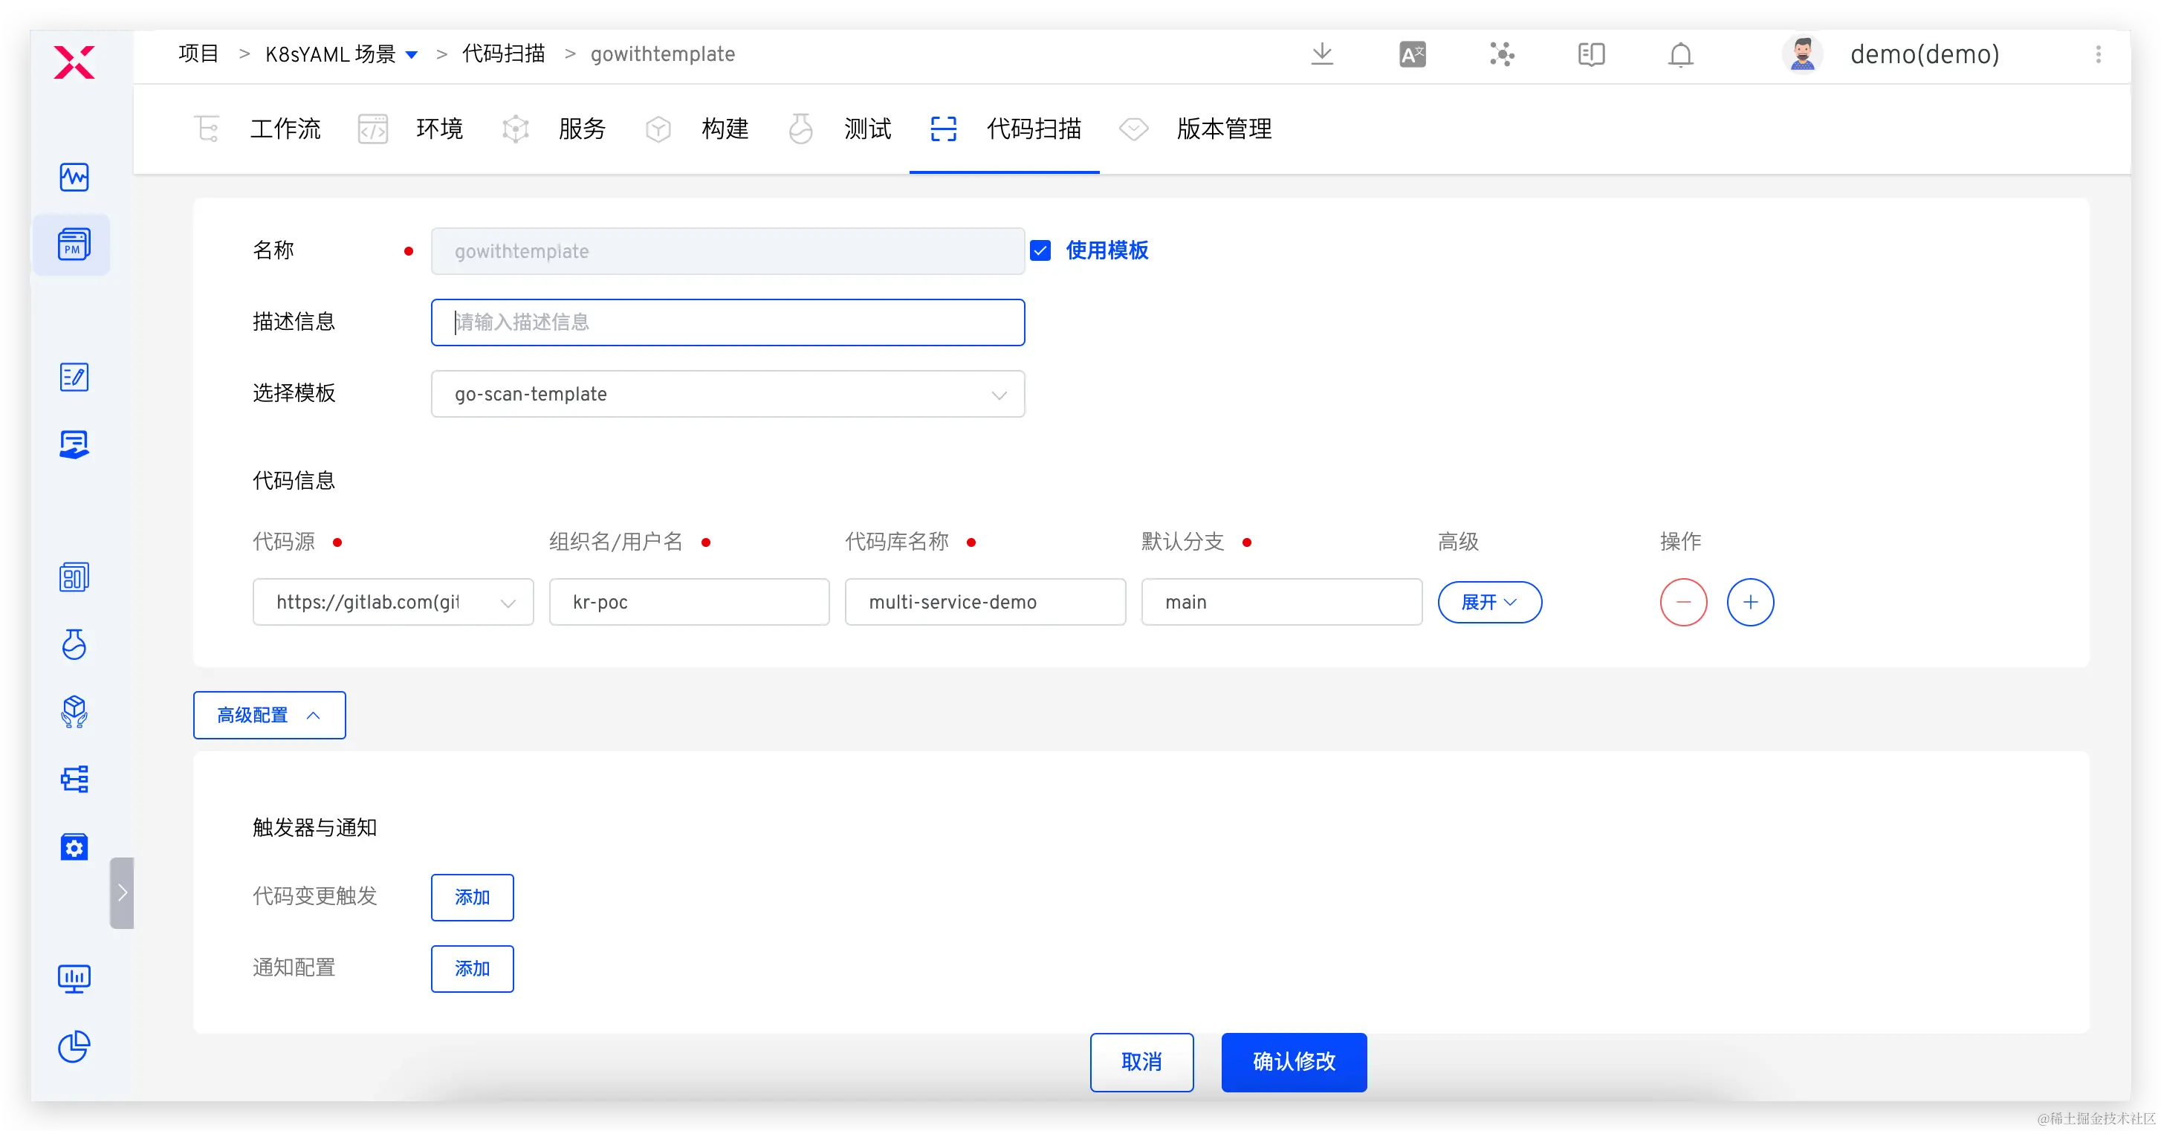Image resolution: width=2161 pixels, height=1131 pixels.
Task: Click the 确认修改 button
Action: (x=1294, y=1062)
